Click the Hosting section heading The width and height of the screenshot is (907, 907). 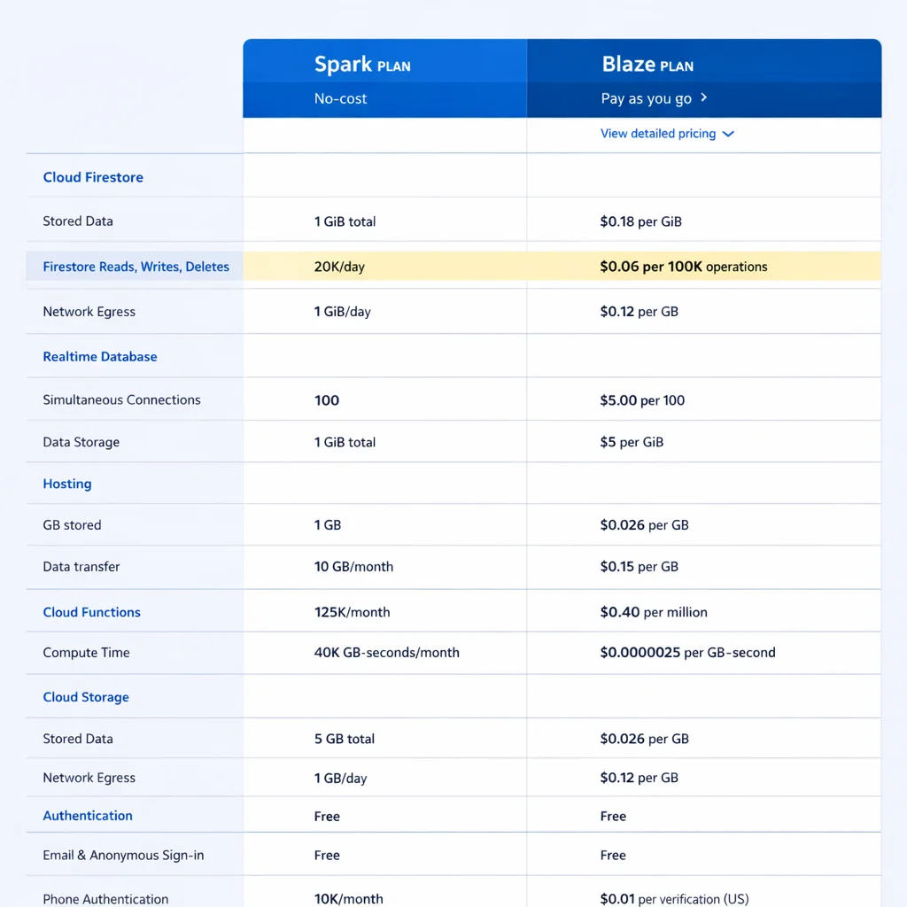click(67, 484)
